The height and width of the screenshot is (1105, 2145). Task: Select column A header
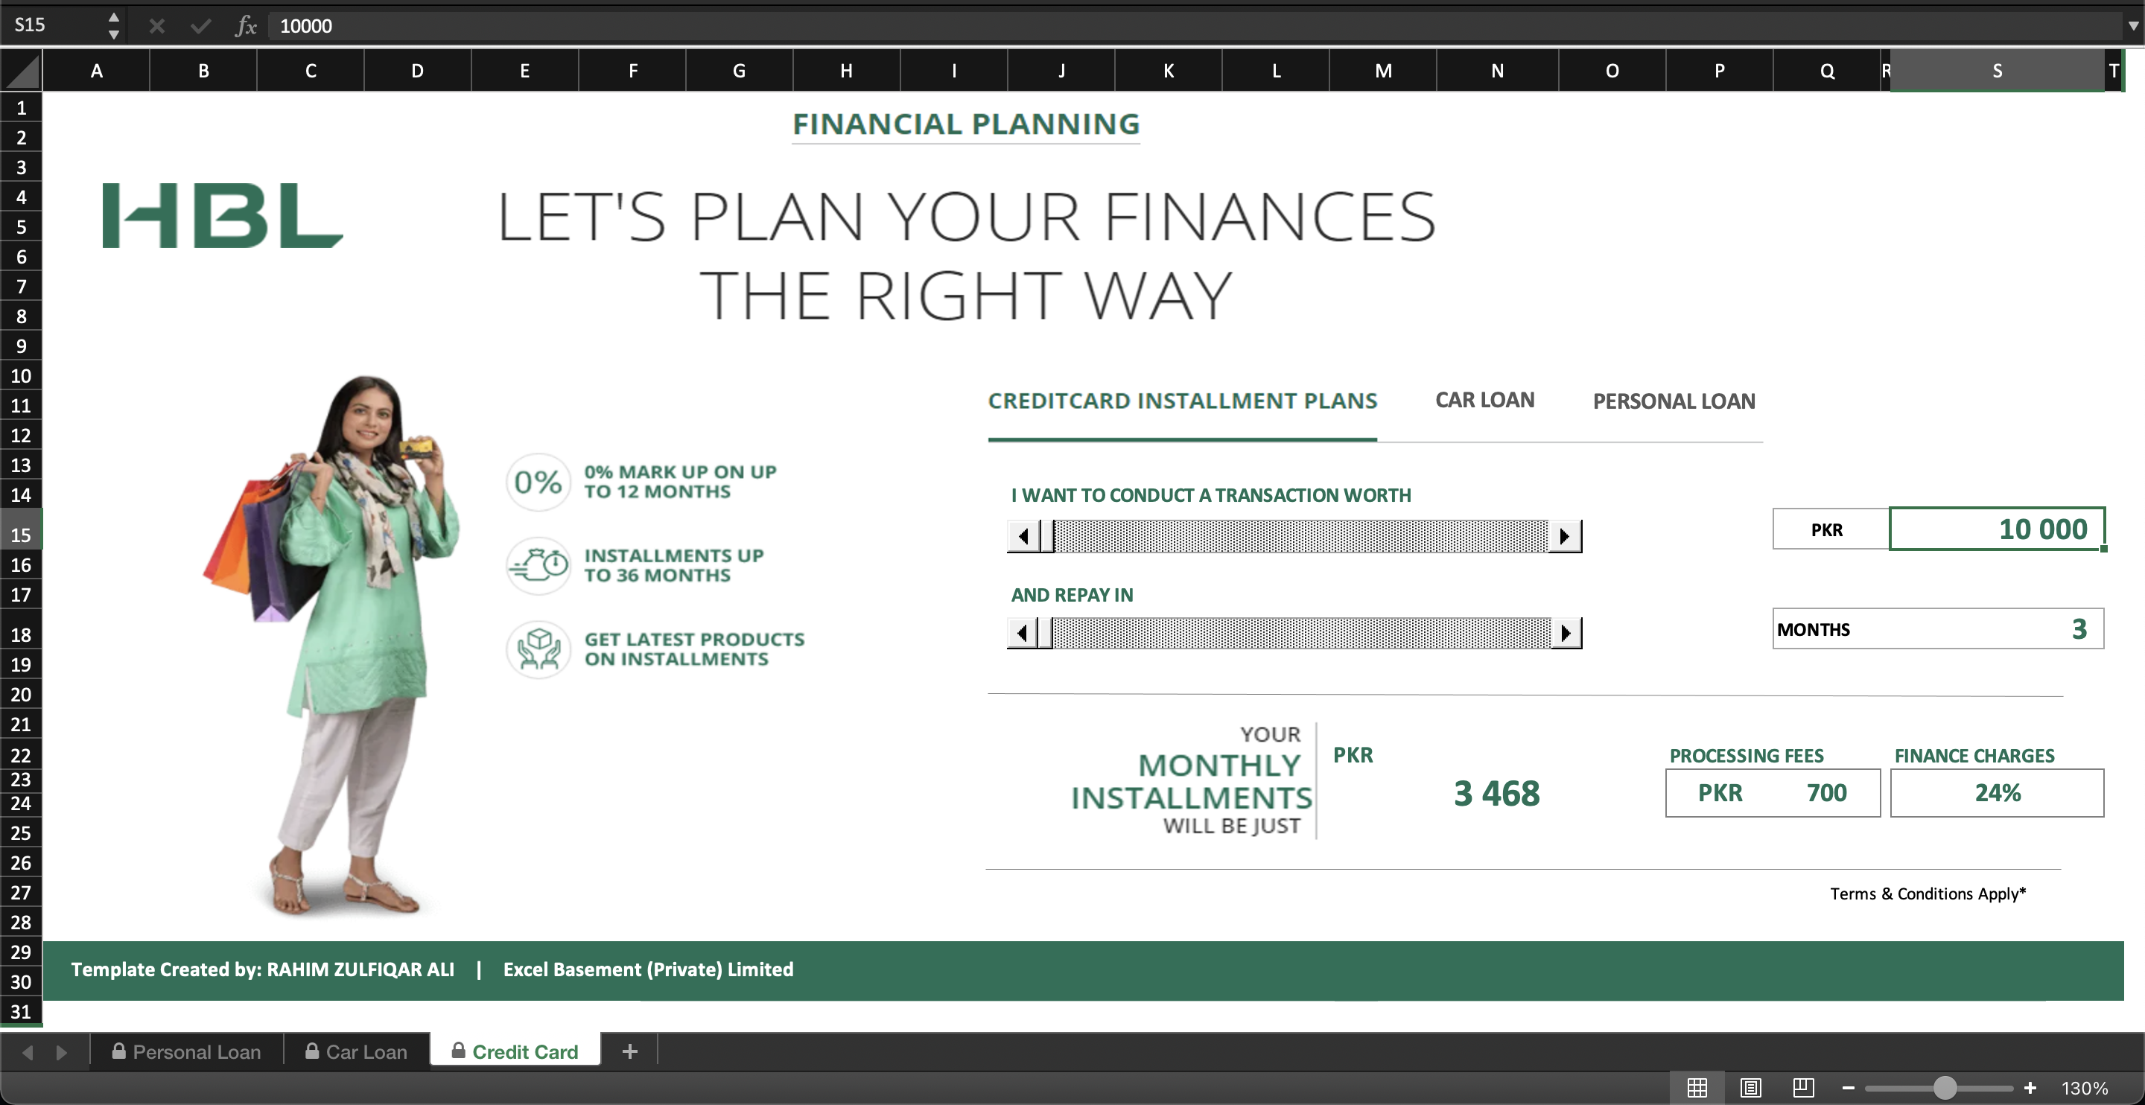pos(97,71)
